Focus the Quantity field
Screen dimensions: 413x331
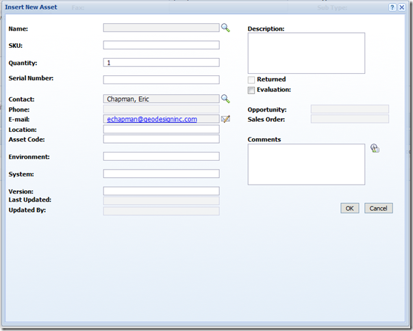click(161, 63)
